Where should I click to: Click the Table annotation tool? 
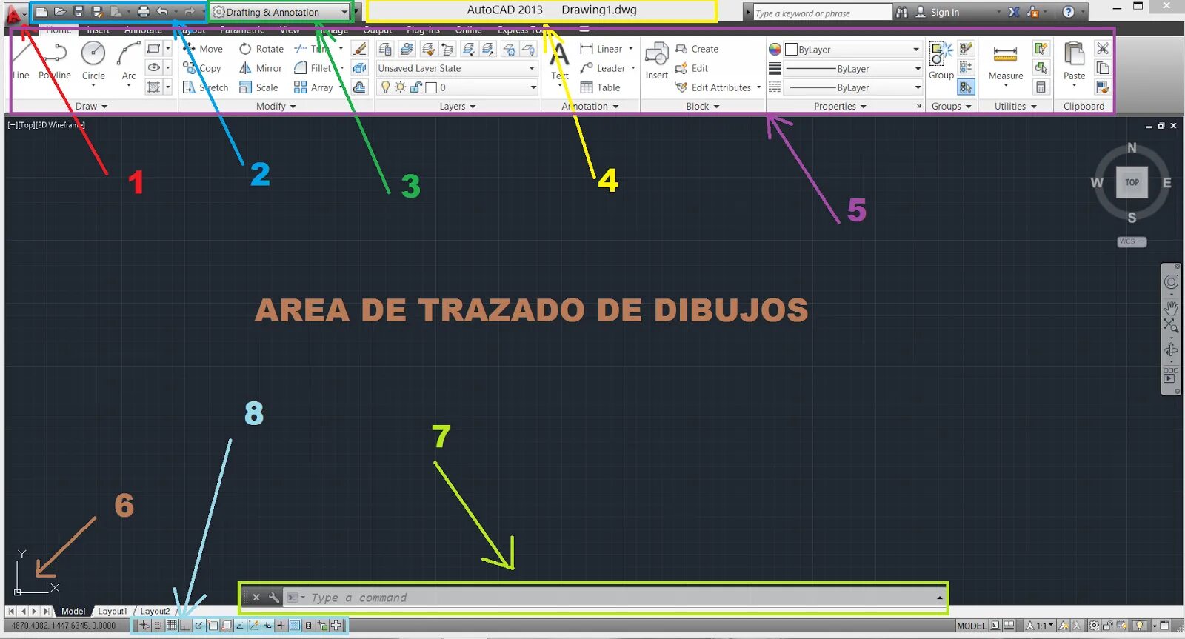601,87
